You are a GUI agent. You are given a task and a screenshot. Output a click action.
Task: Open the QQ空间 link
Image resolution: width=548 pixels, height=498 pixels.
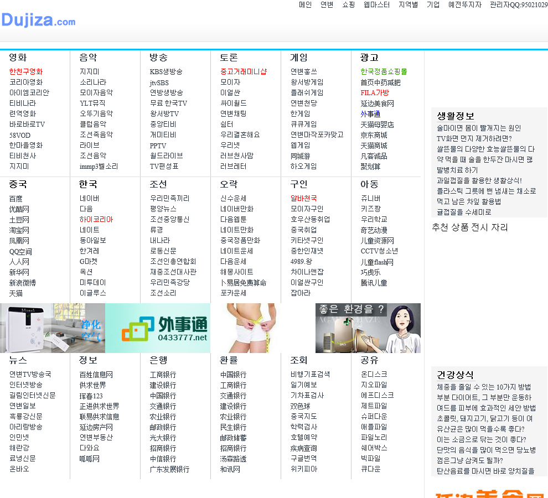[20, 251]
